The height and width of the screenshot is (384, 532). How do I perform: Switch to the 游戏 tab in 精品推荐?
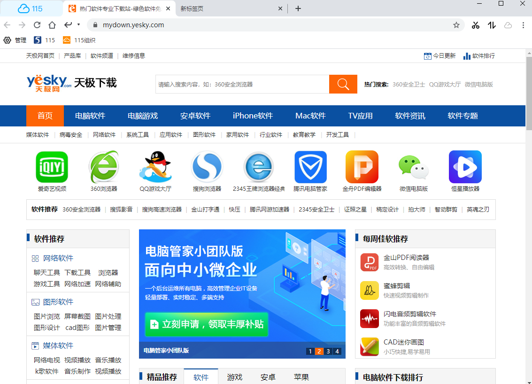234,377
